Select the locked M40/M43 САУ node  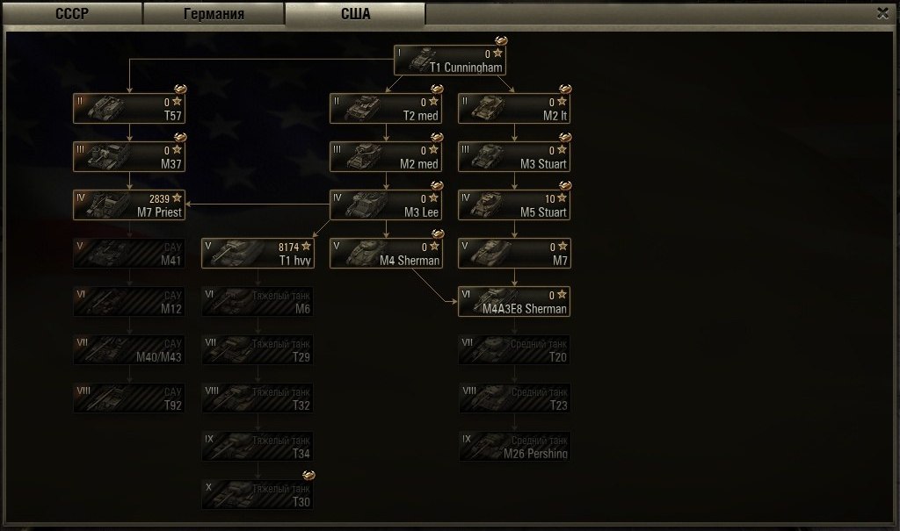pos(129,350)
